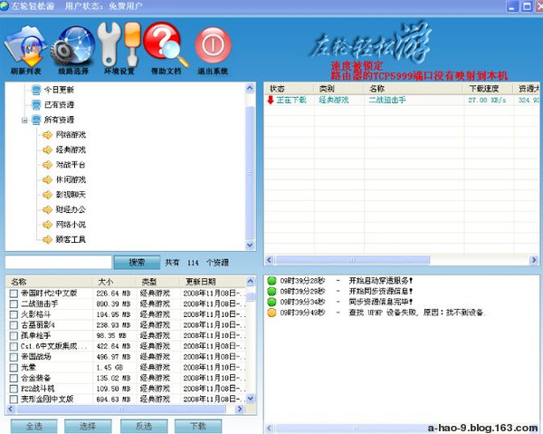
Task: Check the 帝国时代2中文版 checkbox
Action: 13,294
